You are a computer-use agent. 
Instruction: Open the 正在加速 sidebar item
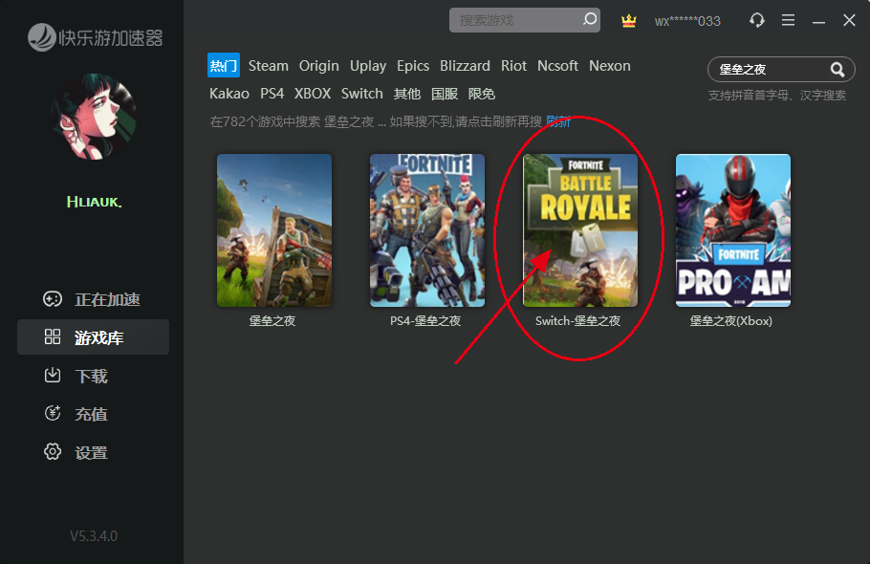(x=94, y=299)
